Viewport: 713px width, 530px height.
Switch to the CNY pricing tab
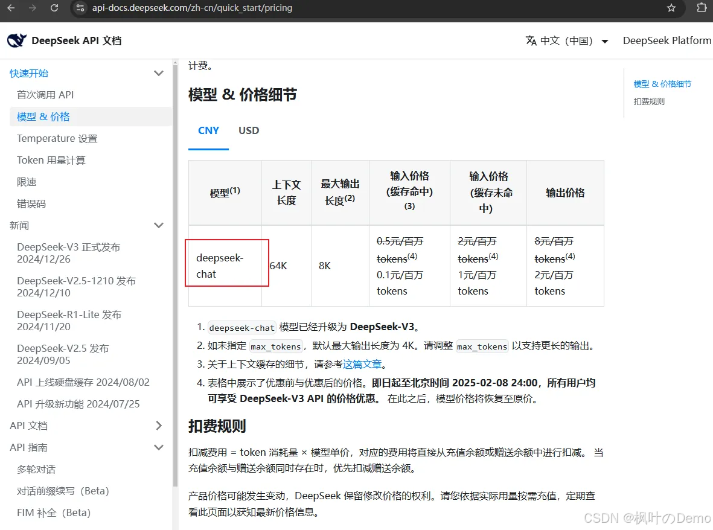[x=209, y=130]
